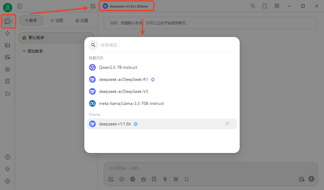Select the deepseek-r1:1.5b Ollama model
324x190 pixels.
pos(162,124)
